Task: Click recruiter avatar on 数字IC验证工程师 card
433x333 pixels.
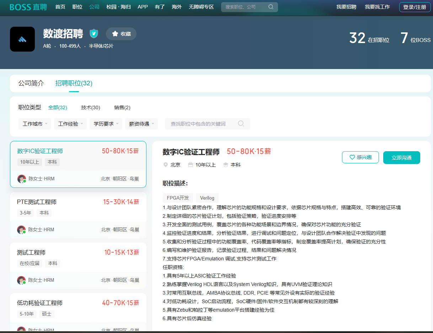Action: pos(21,179)
